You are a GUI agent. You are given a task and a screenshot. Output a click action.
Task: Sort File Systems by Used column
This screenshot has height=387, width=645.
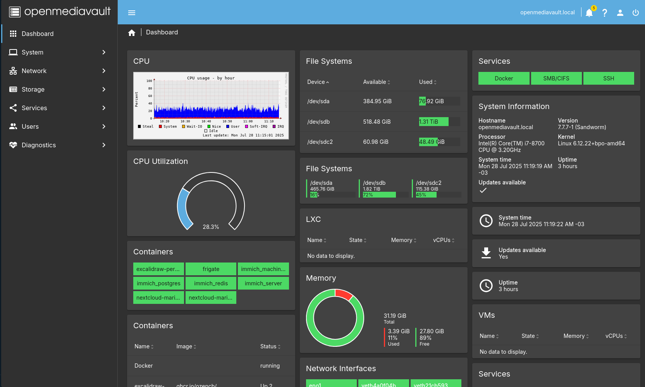click(428, 82)
